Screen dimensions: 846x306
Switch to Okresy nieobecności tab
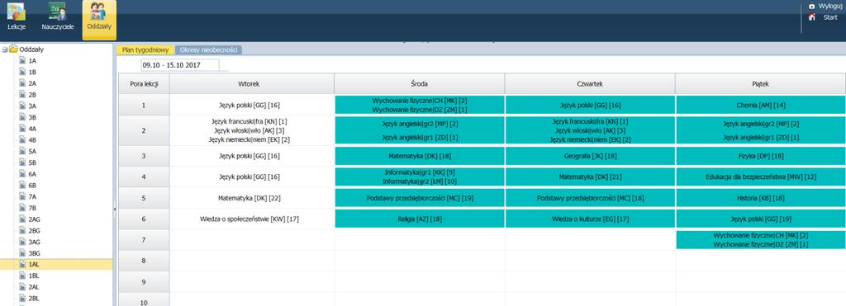point(208,50)
